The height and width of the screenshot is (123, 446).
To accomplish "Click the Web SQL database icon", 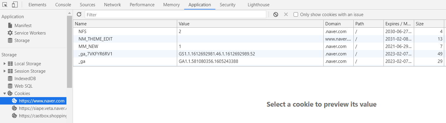I will [10, 86].
